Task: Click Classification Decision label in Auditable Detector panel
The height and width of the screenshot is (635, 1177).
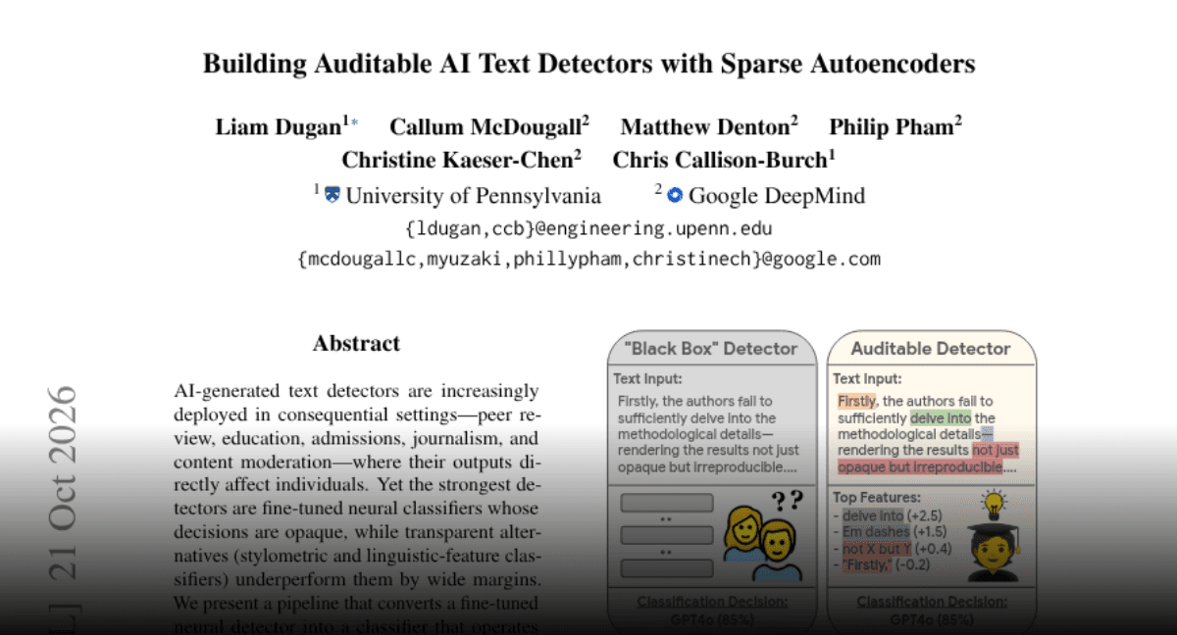Action: [932, 603]
